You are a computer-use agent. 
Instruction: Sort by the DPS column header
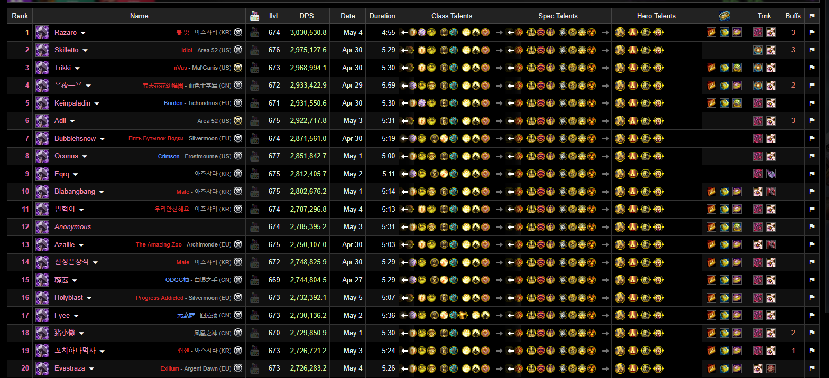click(x=306, y=16)
